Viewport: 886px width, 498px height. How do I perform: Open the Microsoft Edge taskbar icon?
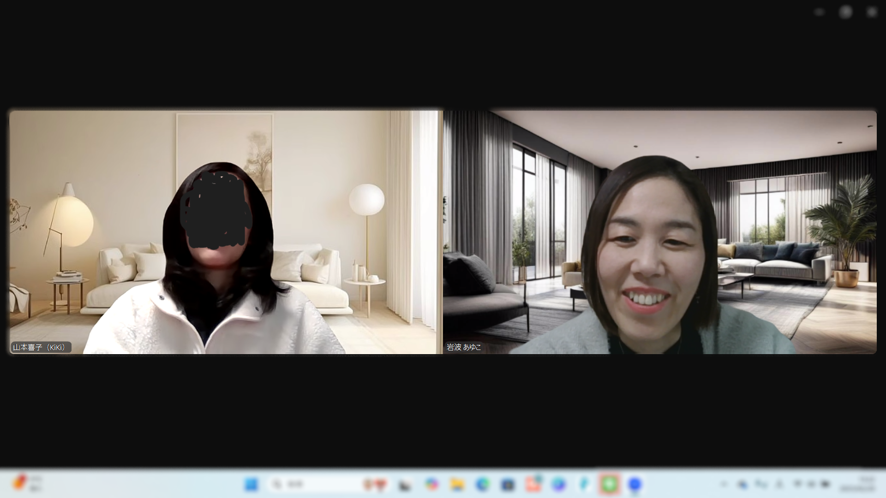pos(483,484)
